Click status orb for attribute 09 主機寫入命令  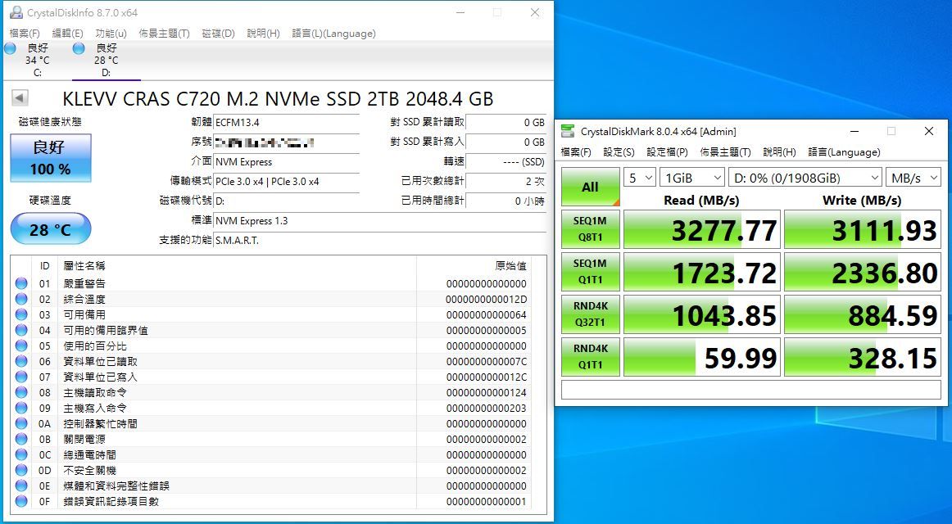tap(21, 409)
